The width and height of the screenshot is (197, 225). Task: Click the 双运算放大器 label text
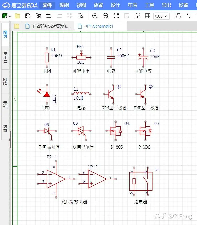74,202
